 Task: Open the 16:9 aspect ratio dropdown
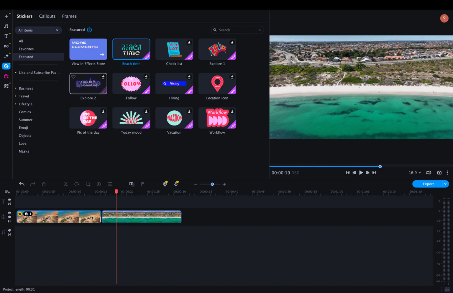click(x=415, y=173)
